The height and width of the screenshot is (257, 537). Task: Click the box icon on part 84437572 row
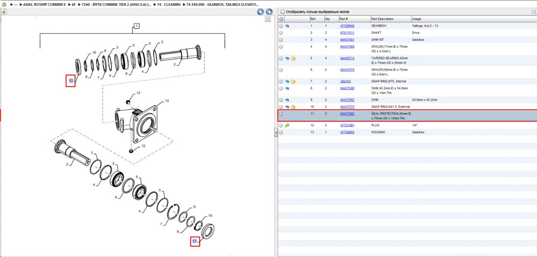[x=293, y=107]
